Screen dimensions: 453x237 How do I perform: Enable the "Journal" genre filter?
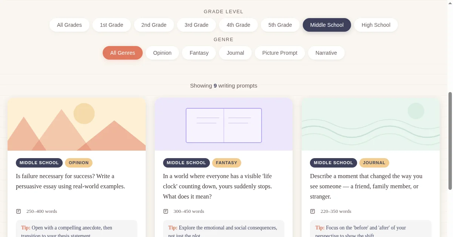point(235,53)
